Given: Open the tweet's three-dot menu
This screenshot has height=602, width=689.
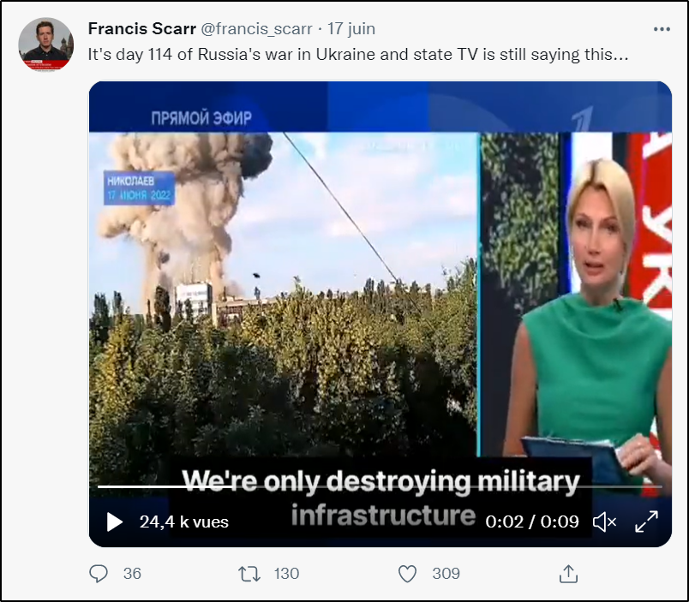Looking at the screenshot, I should 662,29.
